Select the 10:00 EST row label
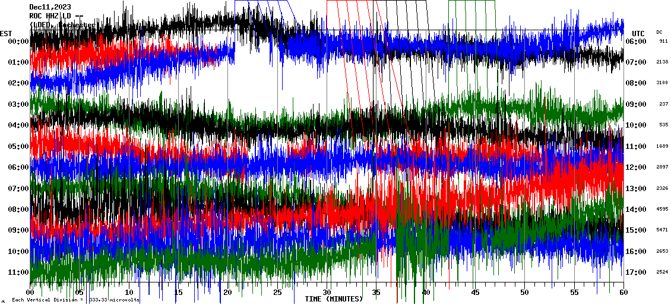The width and height of the screenshot is (671, 308). (x=18, y=252)
